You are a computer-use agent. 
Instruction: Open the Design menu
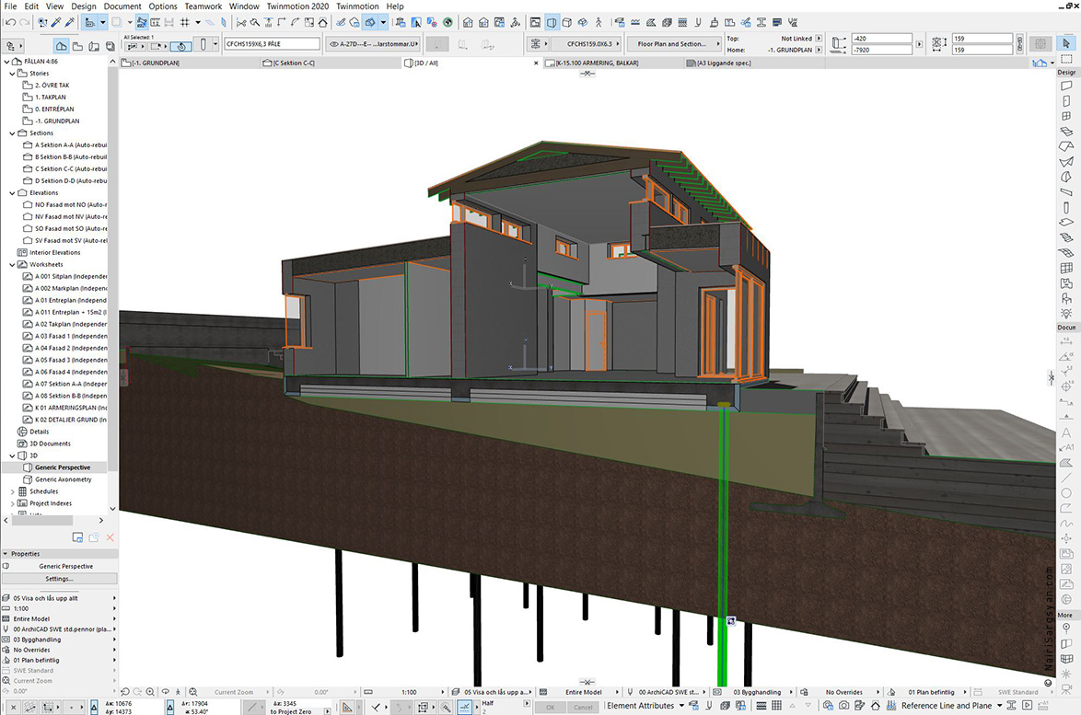point(84,6)
